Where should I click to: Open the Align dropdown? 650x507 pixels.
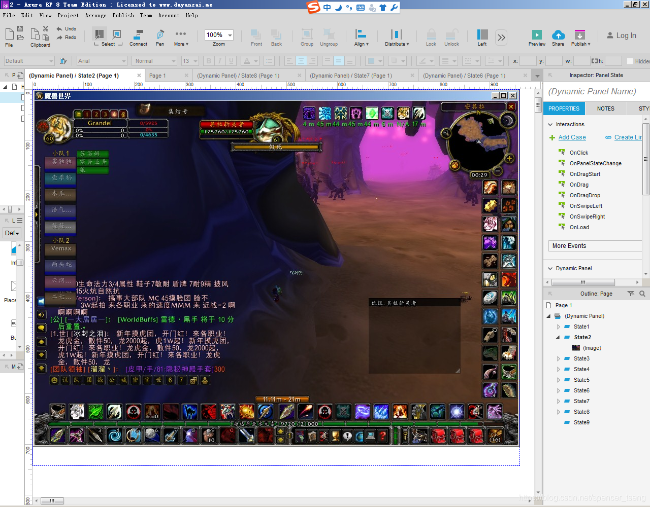(x=361, y=38)
